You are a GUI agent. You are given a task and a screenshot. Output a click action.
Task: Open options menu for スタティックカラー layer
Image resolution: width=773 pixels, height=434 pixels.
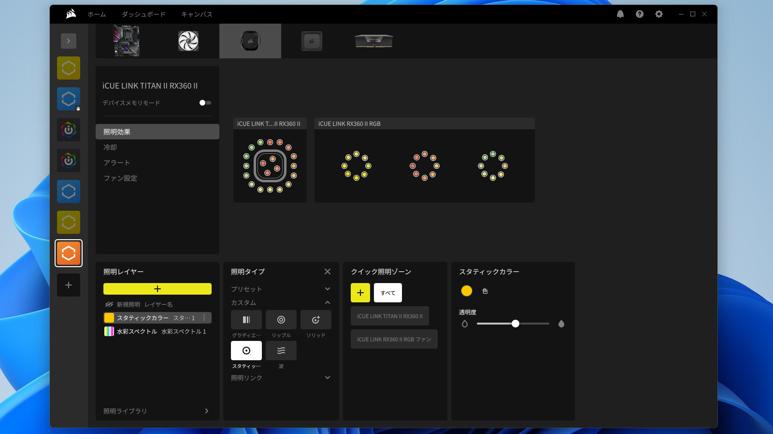pyautogui.click(x=204, y=318)
